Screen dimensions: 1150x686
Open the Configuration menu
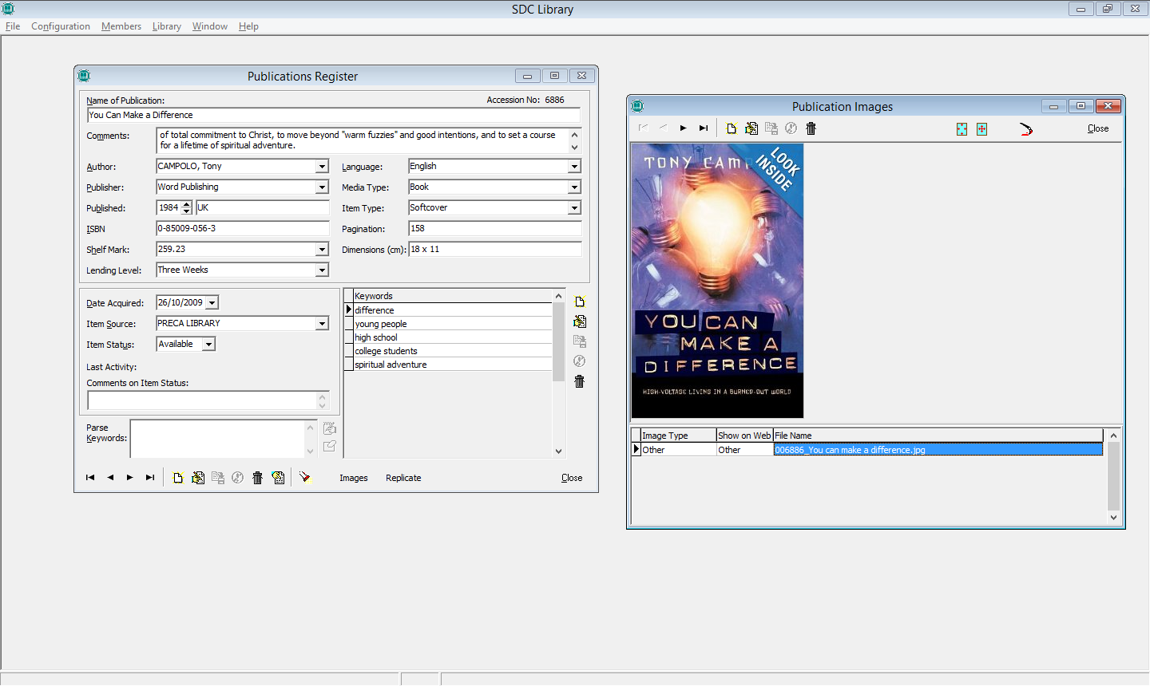(61, 26)
